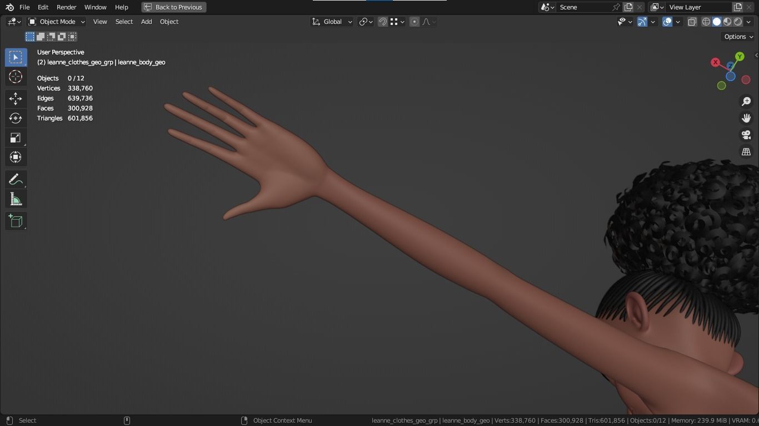The height and width of the screenshot is (426, 759).
Task: Open the viewport Object menu
Action: [x=169, y=22]
